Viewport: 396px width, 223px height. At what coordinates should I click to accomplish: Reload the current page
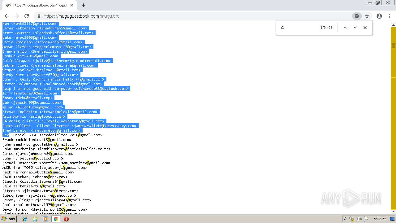coord(27,16)
